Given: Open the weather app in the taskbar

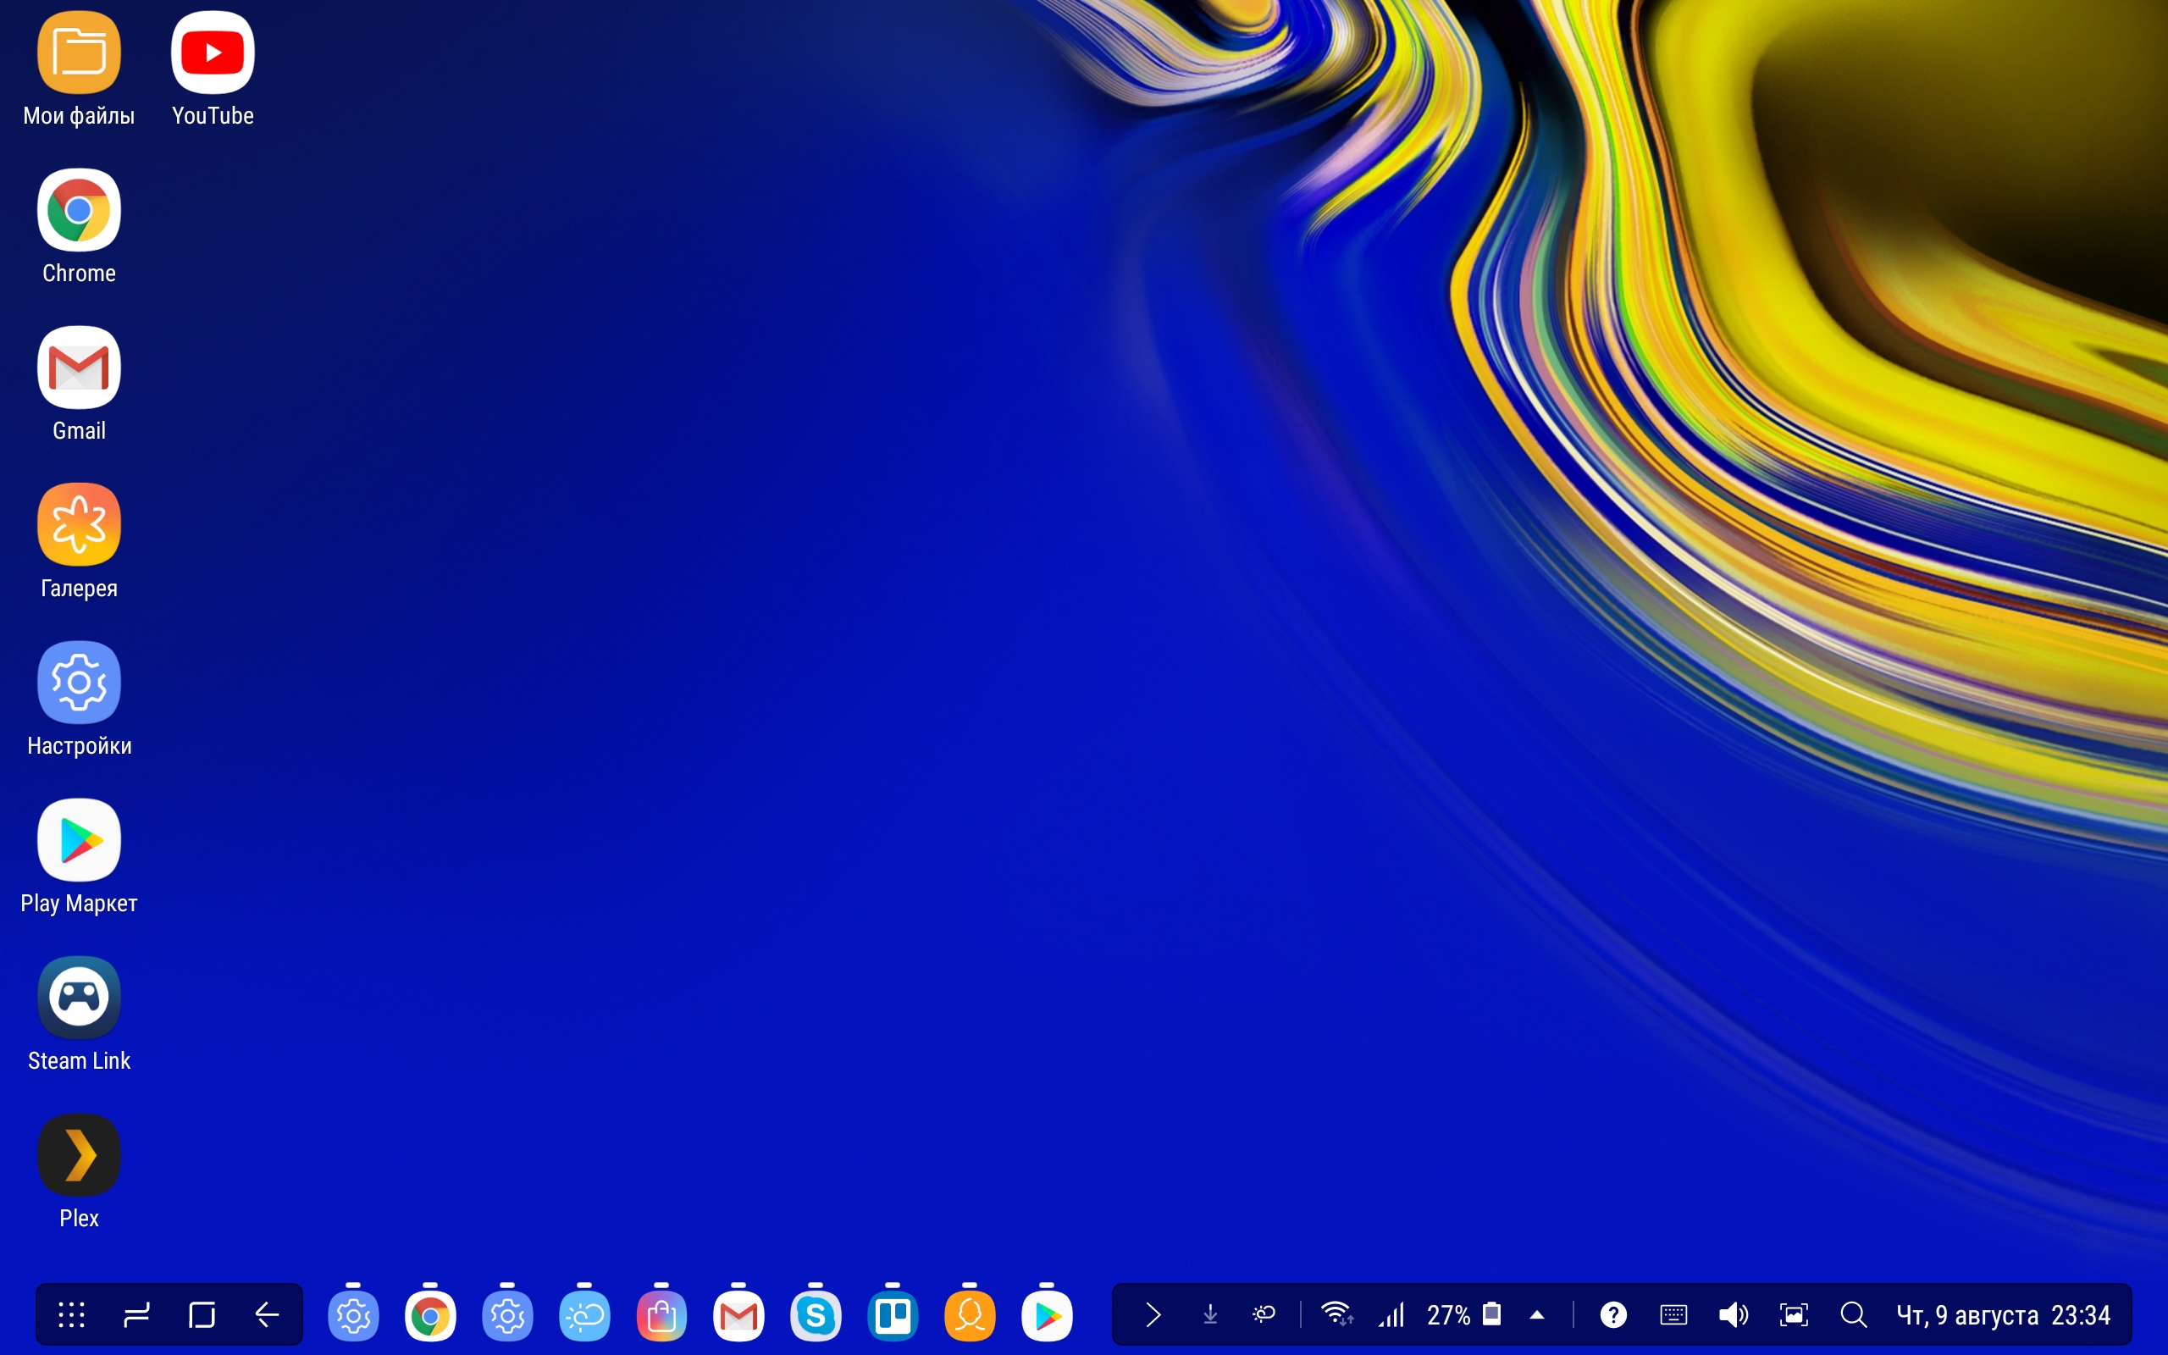Looking at the screenshot, I should (584, 1315).
